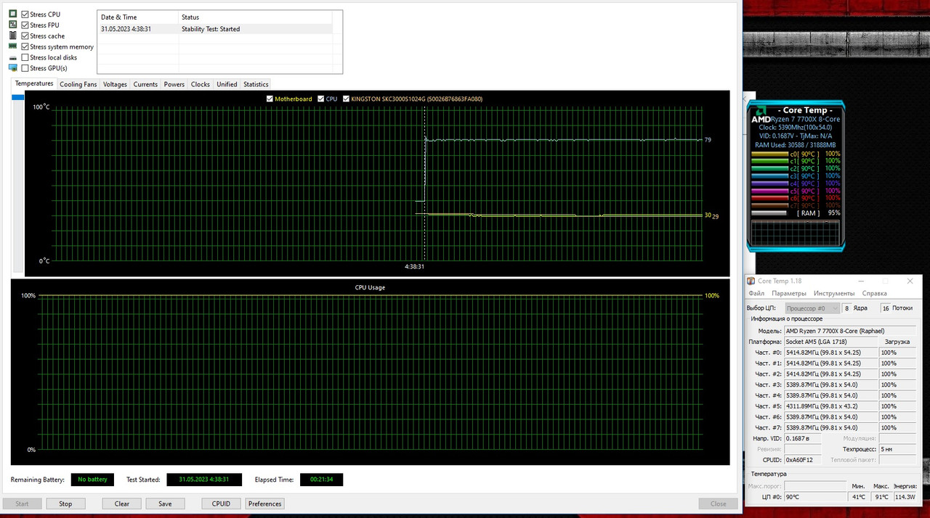
Task: Click the history graph in Core Temp gadget
Action: tap(794, 232)
